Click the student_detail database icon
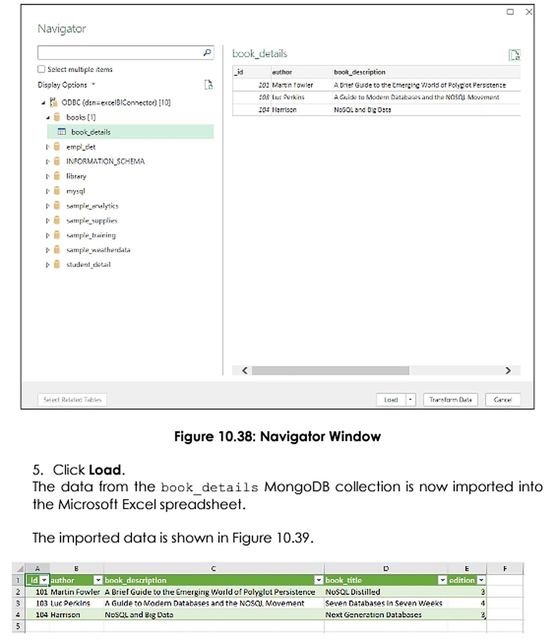The height and width of the screenshot is (640, 556). (57, 265)
